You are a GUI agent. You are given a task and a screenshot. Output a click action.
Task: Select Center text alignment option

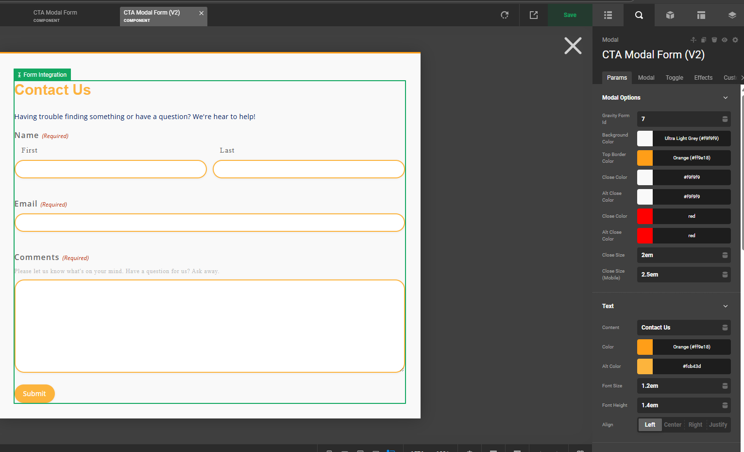(x=673, y=425)
